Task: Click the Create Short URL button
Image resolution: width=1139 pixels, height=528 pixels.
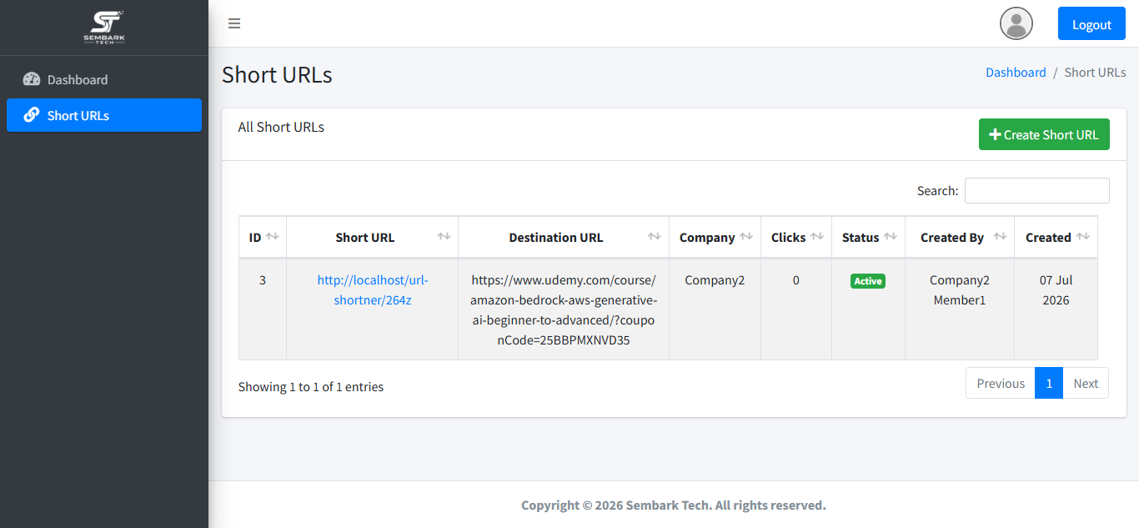Action: [1044, 134]
